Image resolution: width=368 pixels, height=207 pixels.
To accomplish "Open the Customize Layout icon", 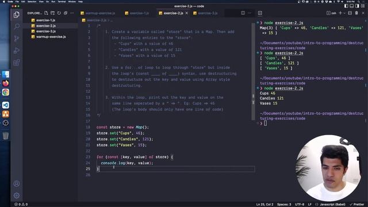I will (x=363, y=6).
